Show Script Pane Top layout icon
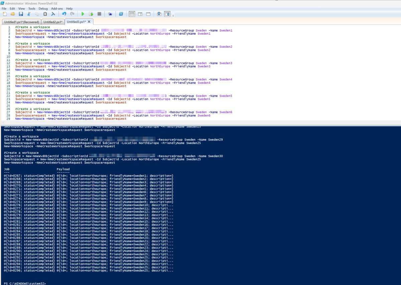Screen dimensions: 401x285 (x=132, y=14)
